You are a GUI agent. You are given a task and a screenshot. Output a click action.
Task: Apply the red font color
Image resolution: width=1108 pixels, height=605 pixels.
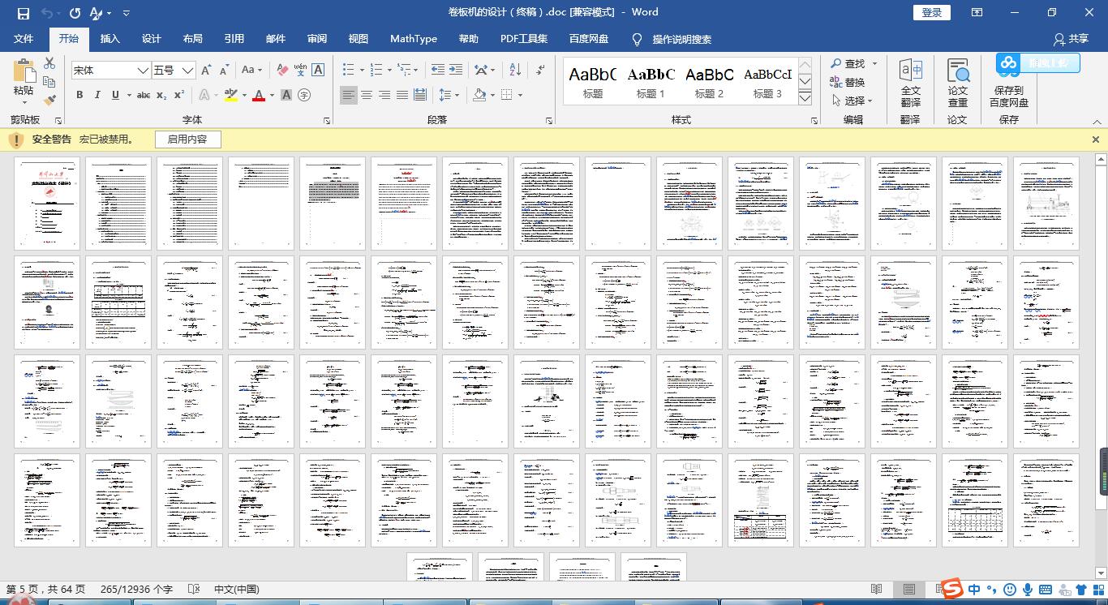click(x=259, y=95)
